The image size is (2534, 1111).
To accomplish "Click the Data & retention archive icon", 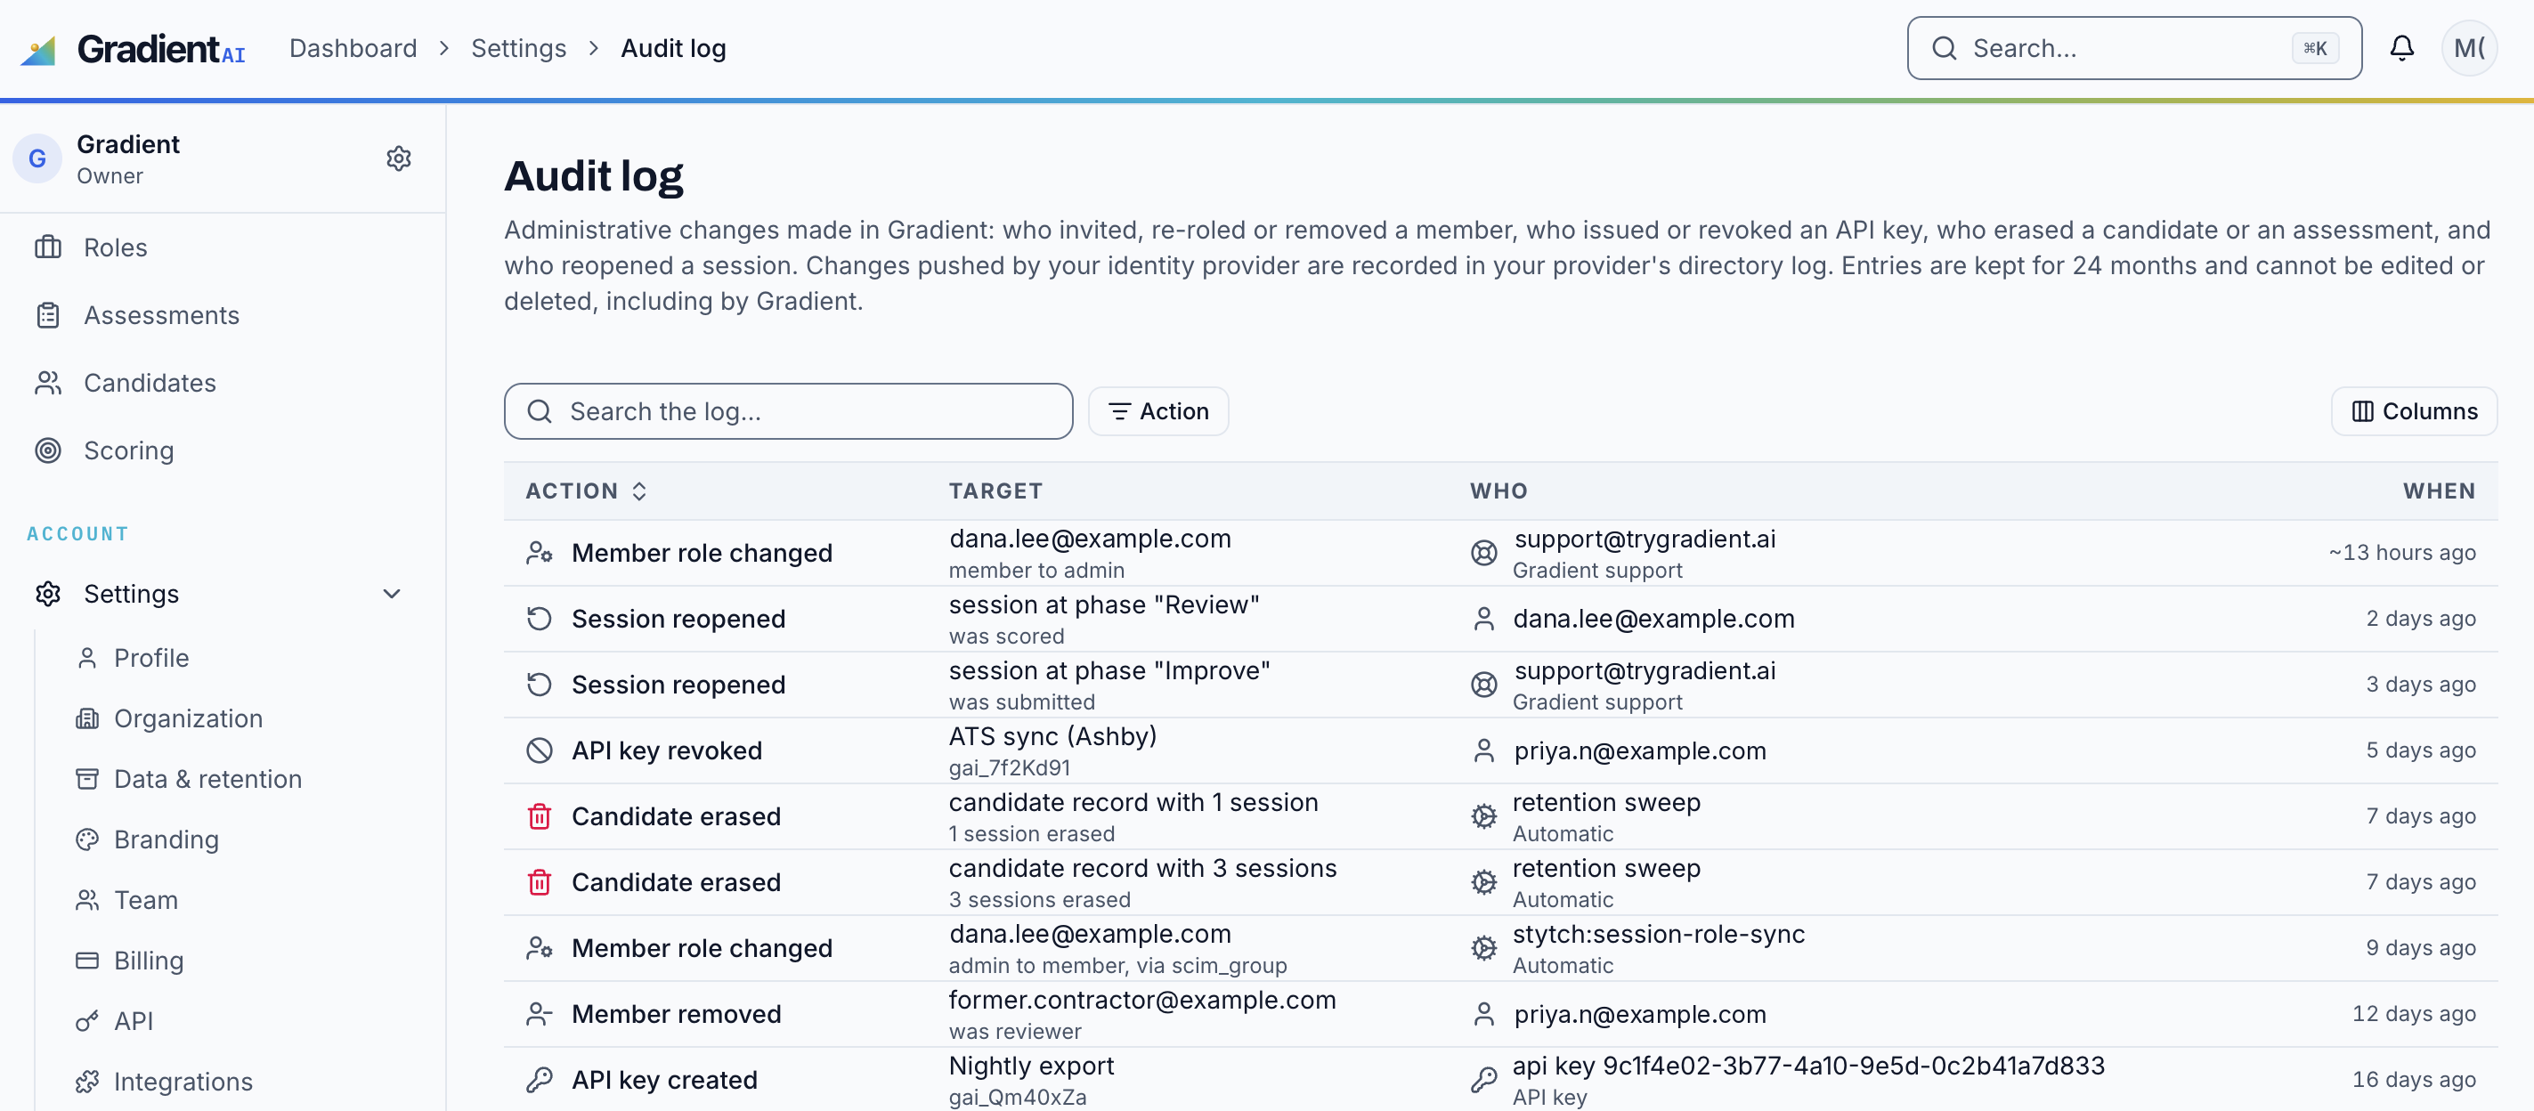I will 87,779.
